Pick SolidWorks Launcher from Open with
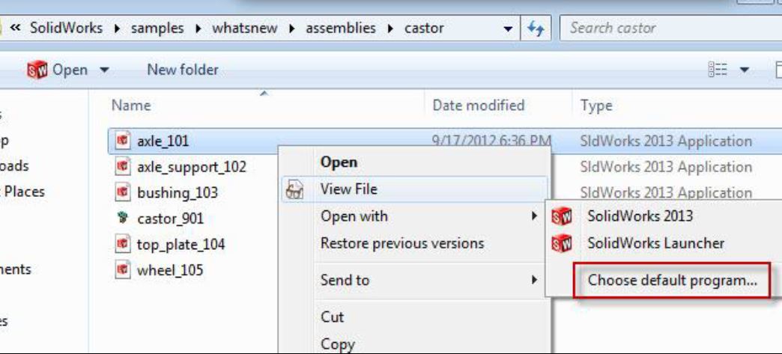This screenshot has width=782, height=354. 656,243
